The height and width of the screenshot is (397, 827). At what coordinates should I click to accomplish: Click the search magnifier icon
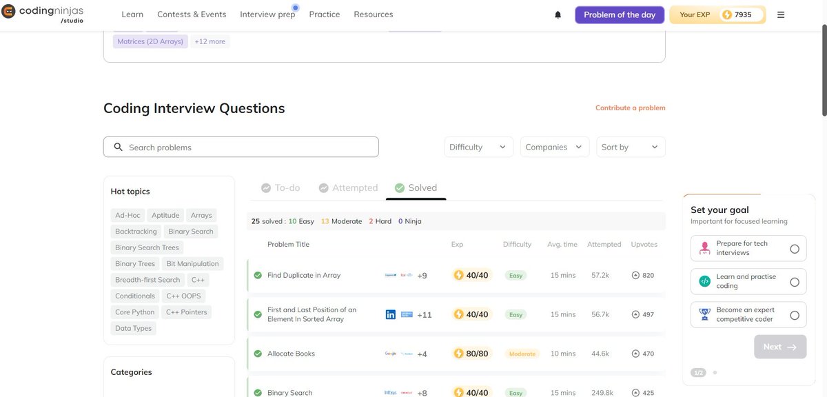click(x=118, y=147)
